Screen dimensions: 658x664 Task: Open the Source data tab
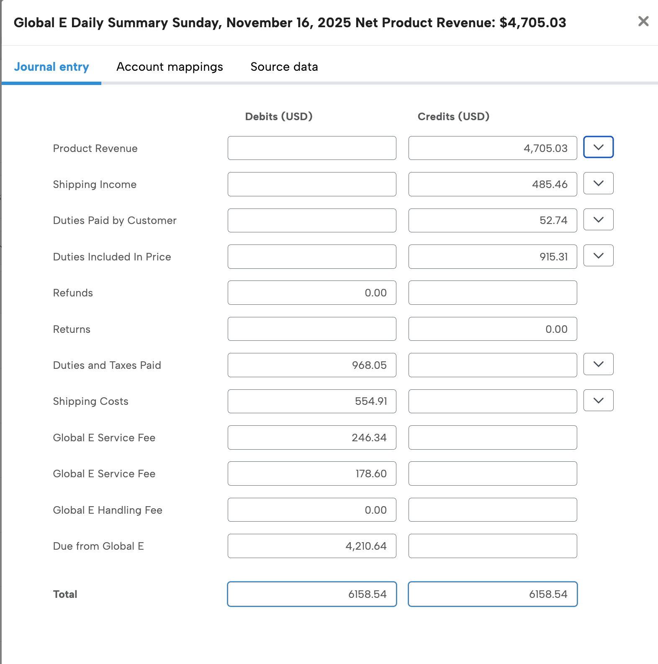pos(284,67)
